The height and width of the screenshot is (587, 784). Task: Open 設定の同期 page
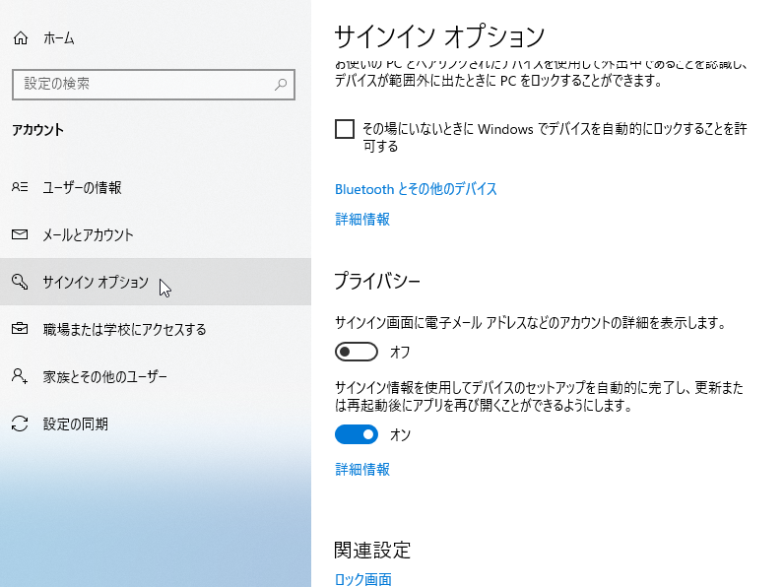156,424
